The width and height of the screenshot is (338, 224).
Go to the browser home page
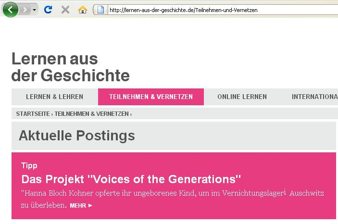[x=83, y=9]
